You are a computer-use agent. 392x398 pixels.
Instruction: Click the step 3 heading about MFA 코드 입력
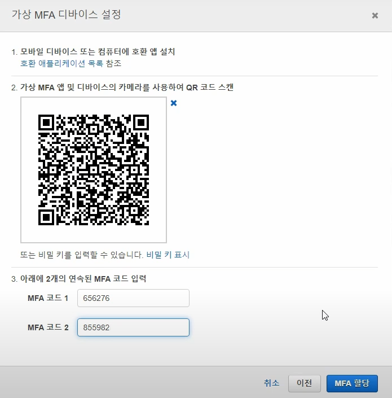click(83, 279)
